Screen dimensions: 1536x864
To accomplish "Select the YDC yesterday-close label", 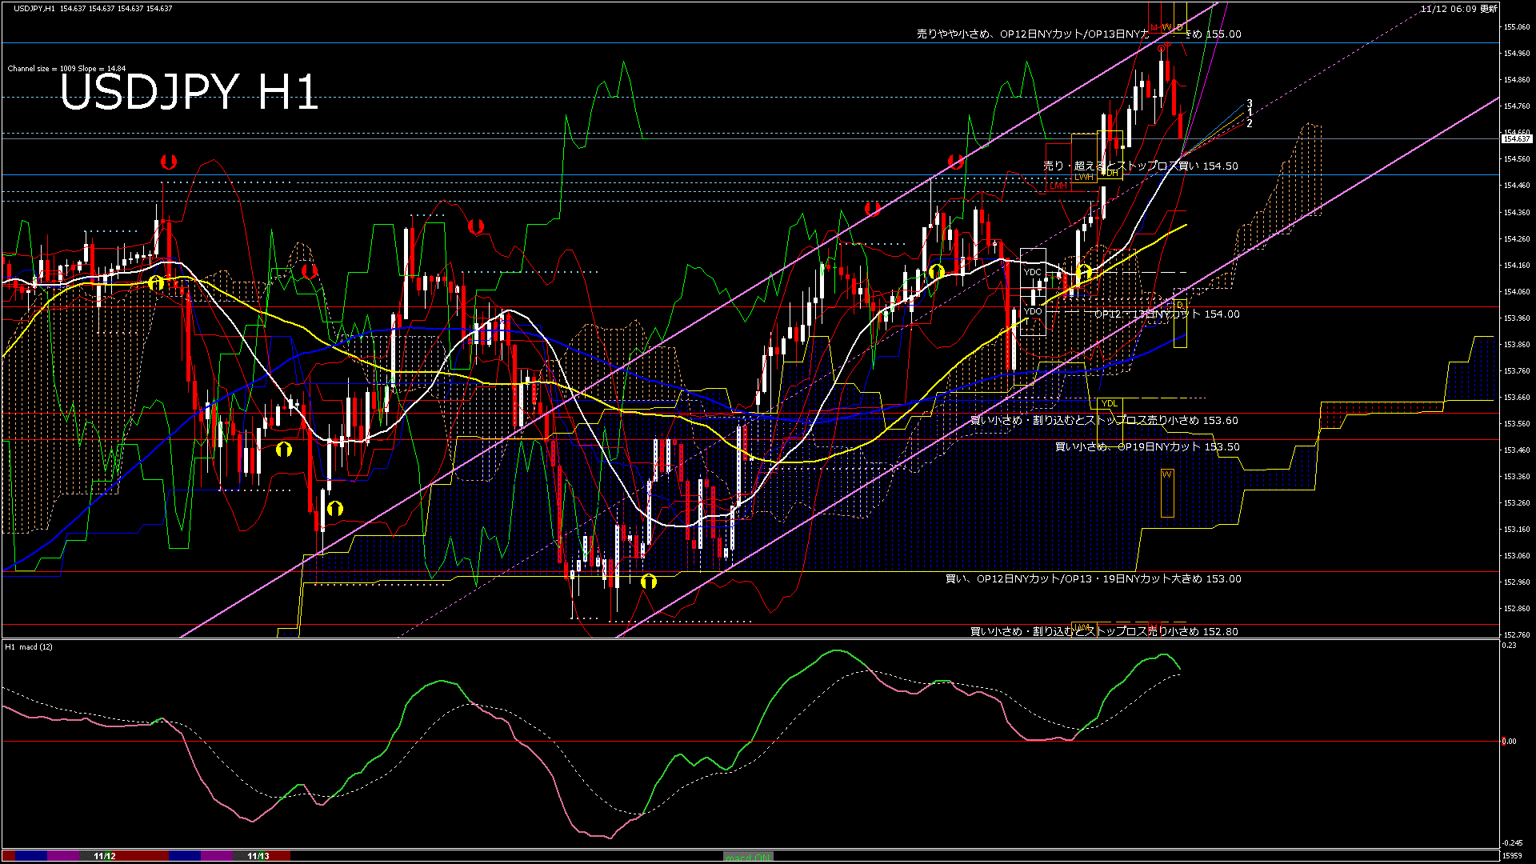I will point(1032,273).
